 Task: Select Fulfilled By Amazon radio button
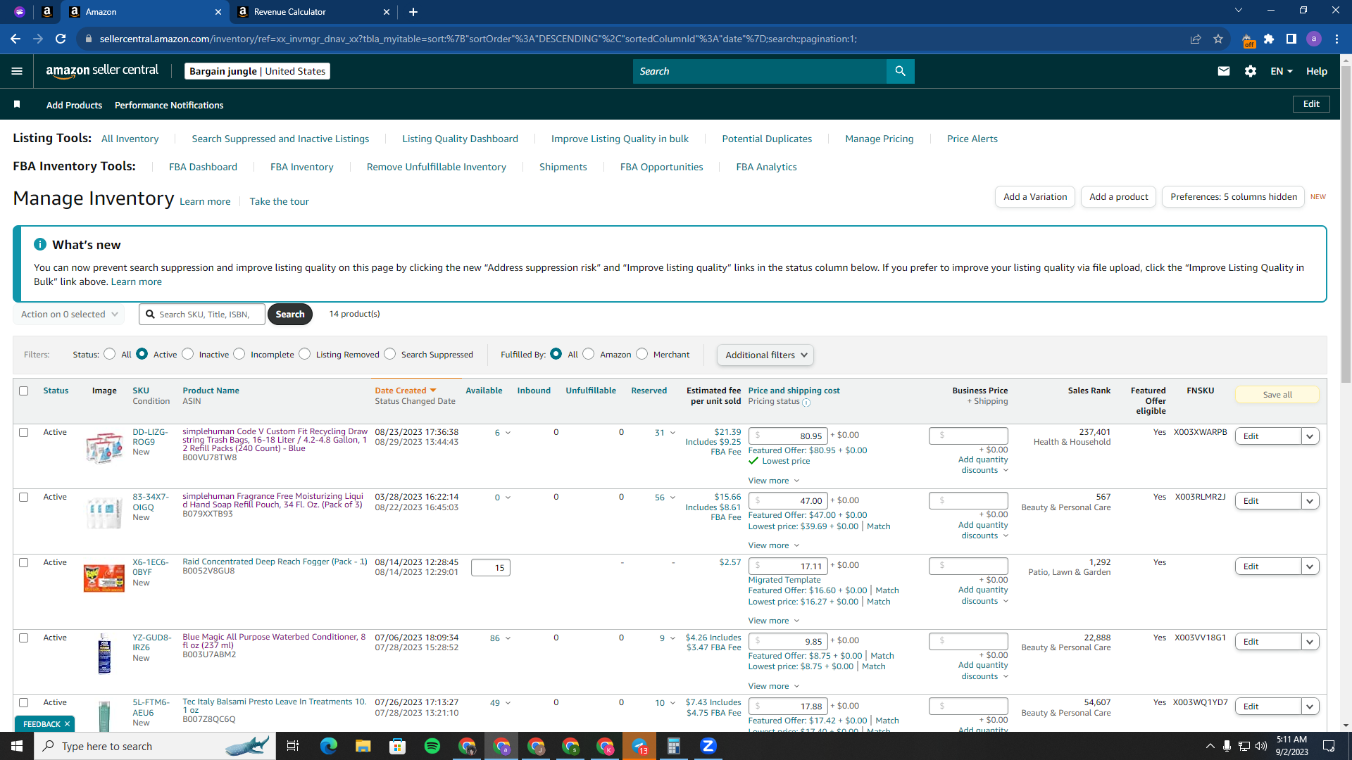click(x=589, y=354)
